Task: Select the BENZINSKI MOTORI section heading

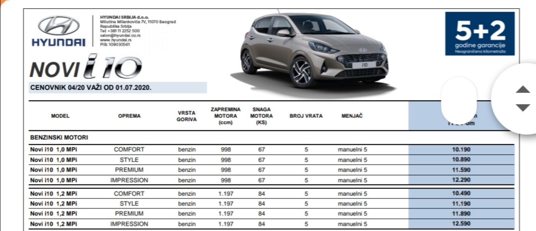Action: pos(59,138)
